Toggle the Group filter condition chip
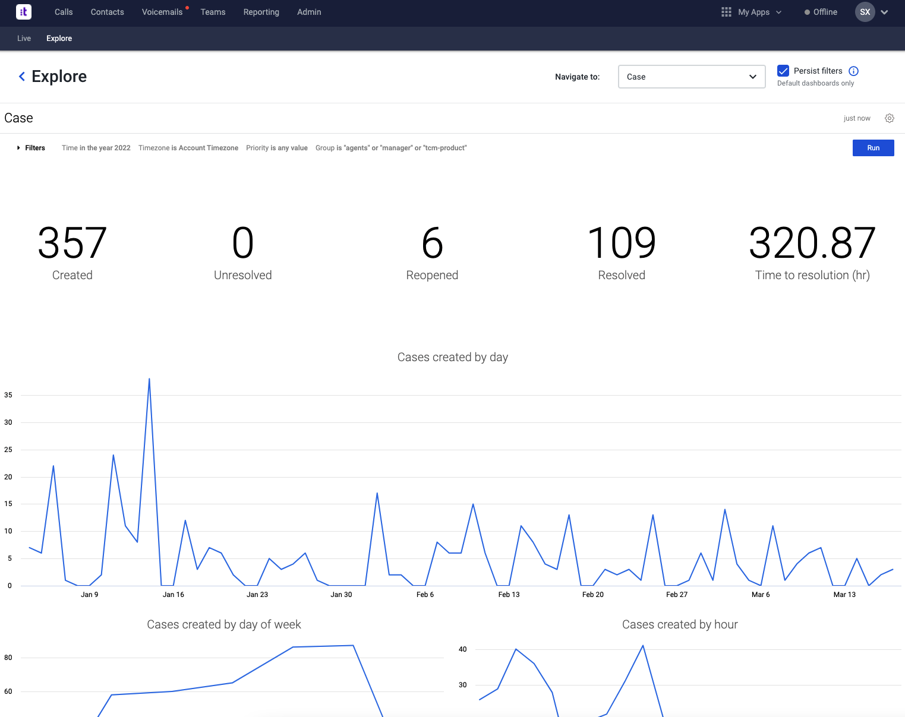 point(391,148)
